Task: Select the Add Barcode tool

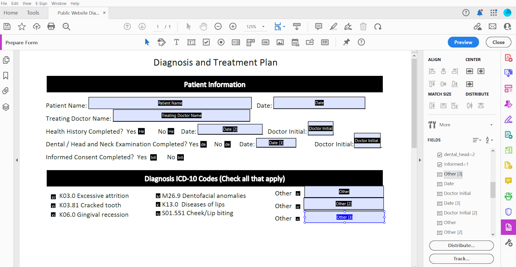Action: pyautogui.click(x=325, y=42)
